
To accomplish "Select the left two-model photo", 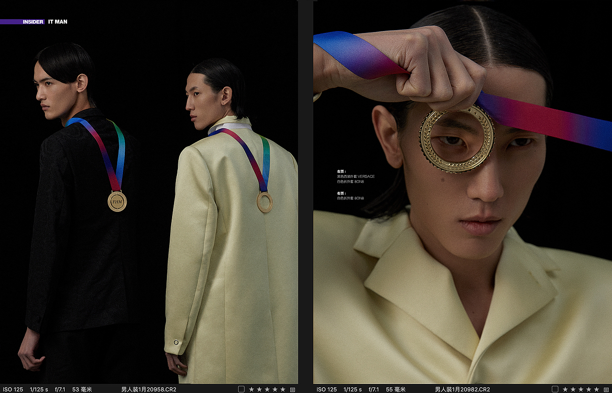I will (x=149, y=192).
